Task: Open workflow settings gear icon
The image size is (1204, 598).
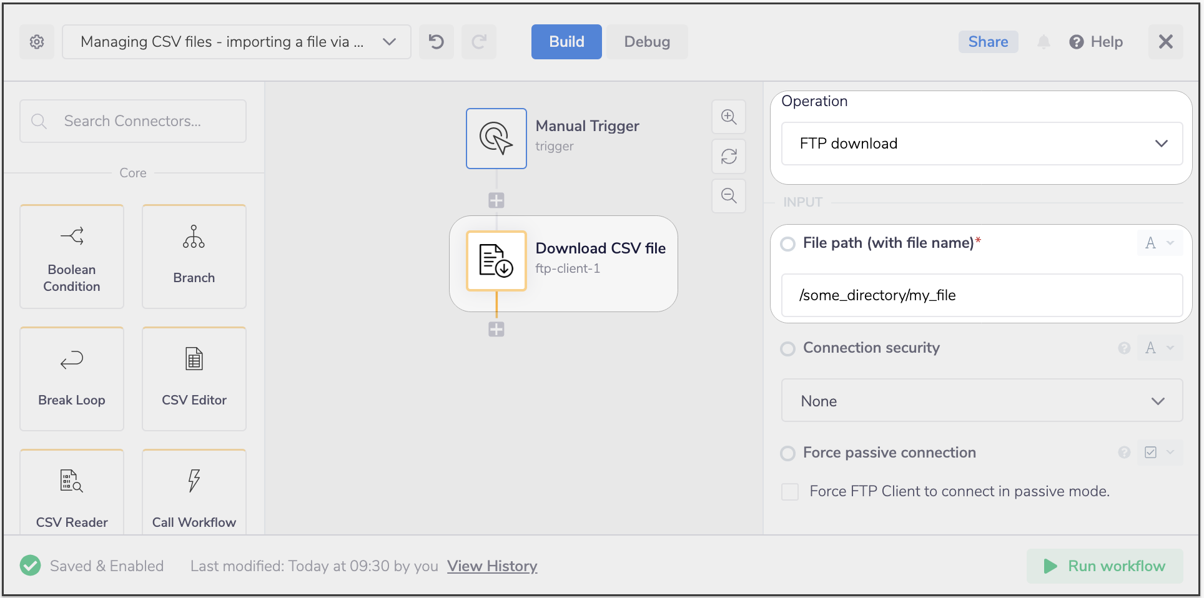Action: click(x=37, y=42)
